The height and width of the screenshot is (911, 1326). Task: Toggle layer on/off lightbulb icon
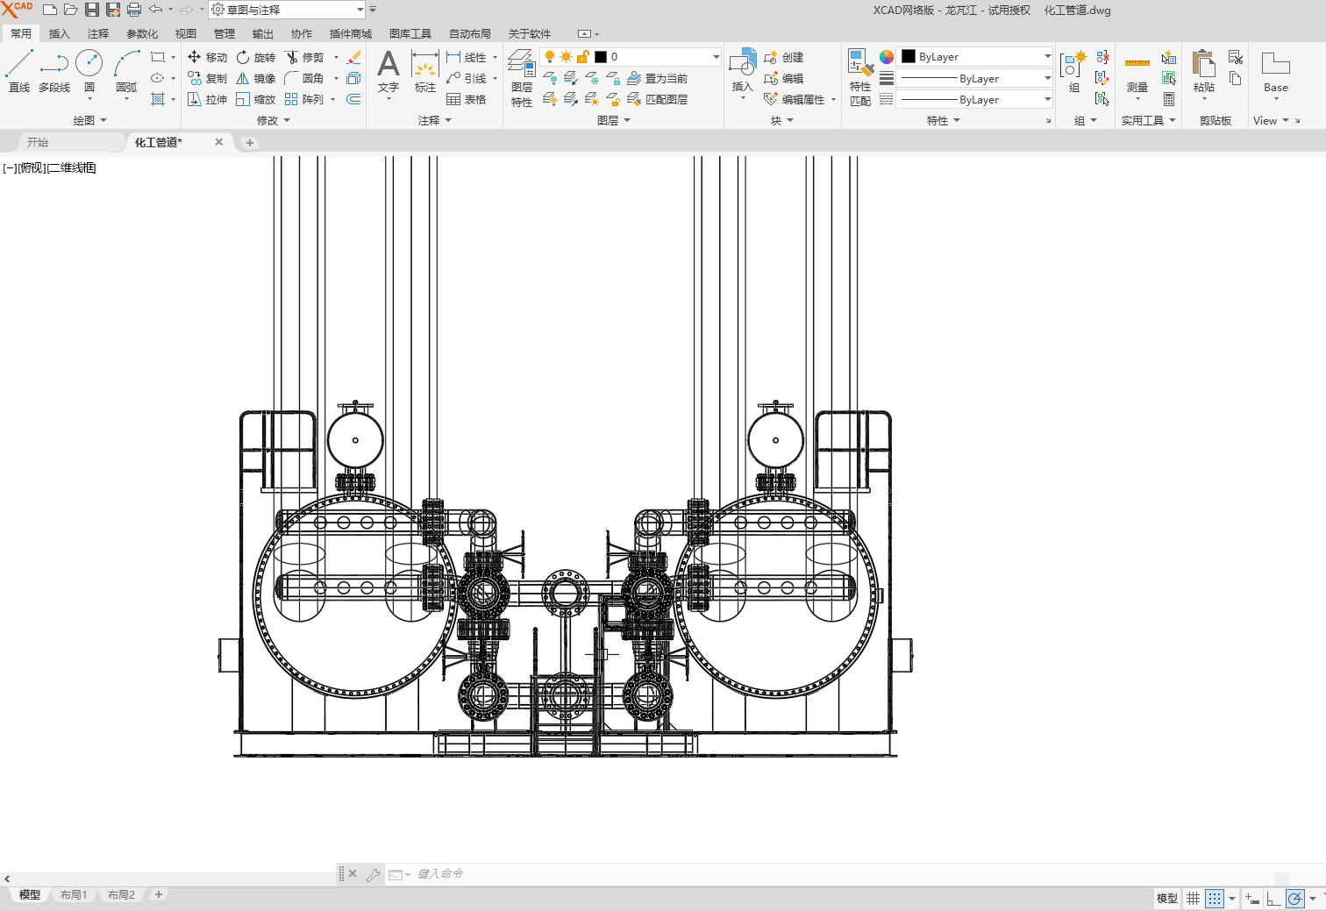pos(550,57)
